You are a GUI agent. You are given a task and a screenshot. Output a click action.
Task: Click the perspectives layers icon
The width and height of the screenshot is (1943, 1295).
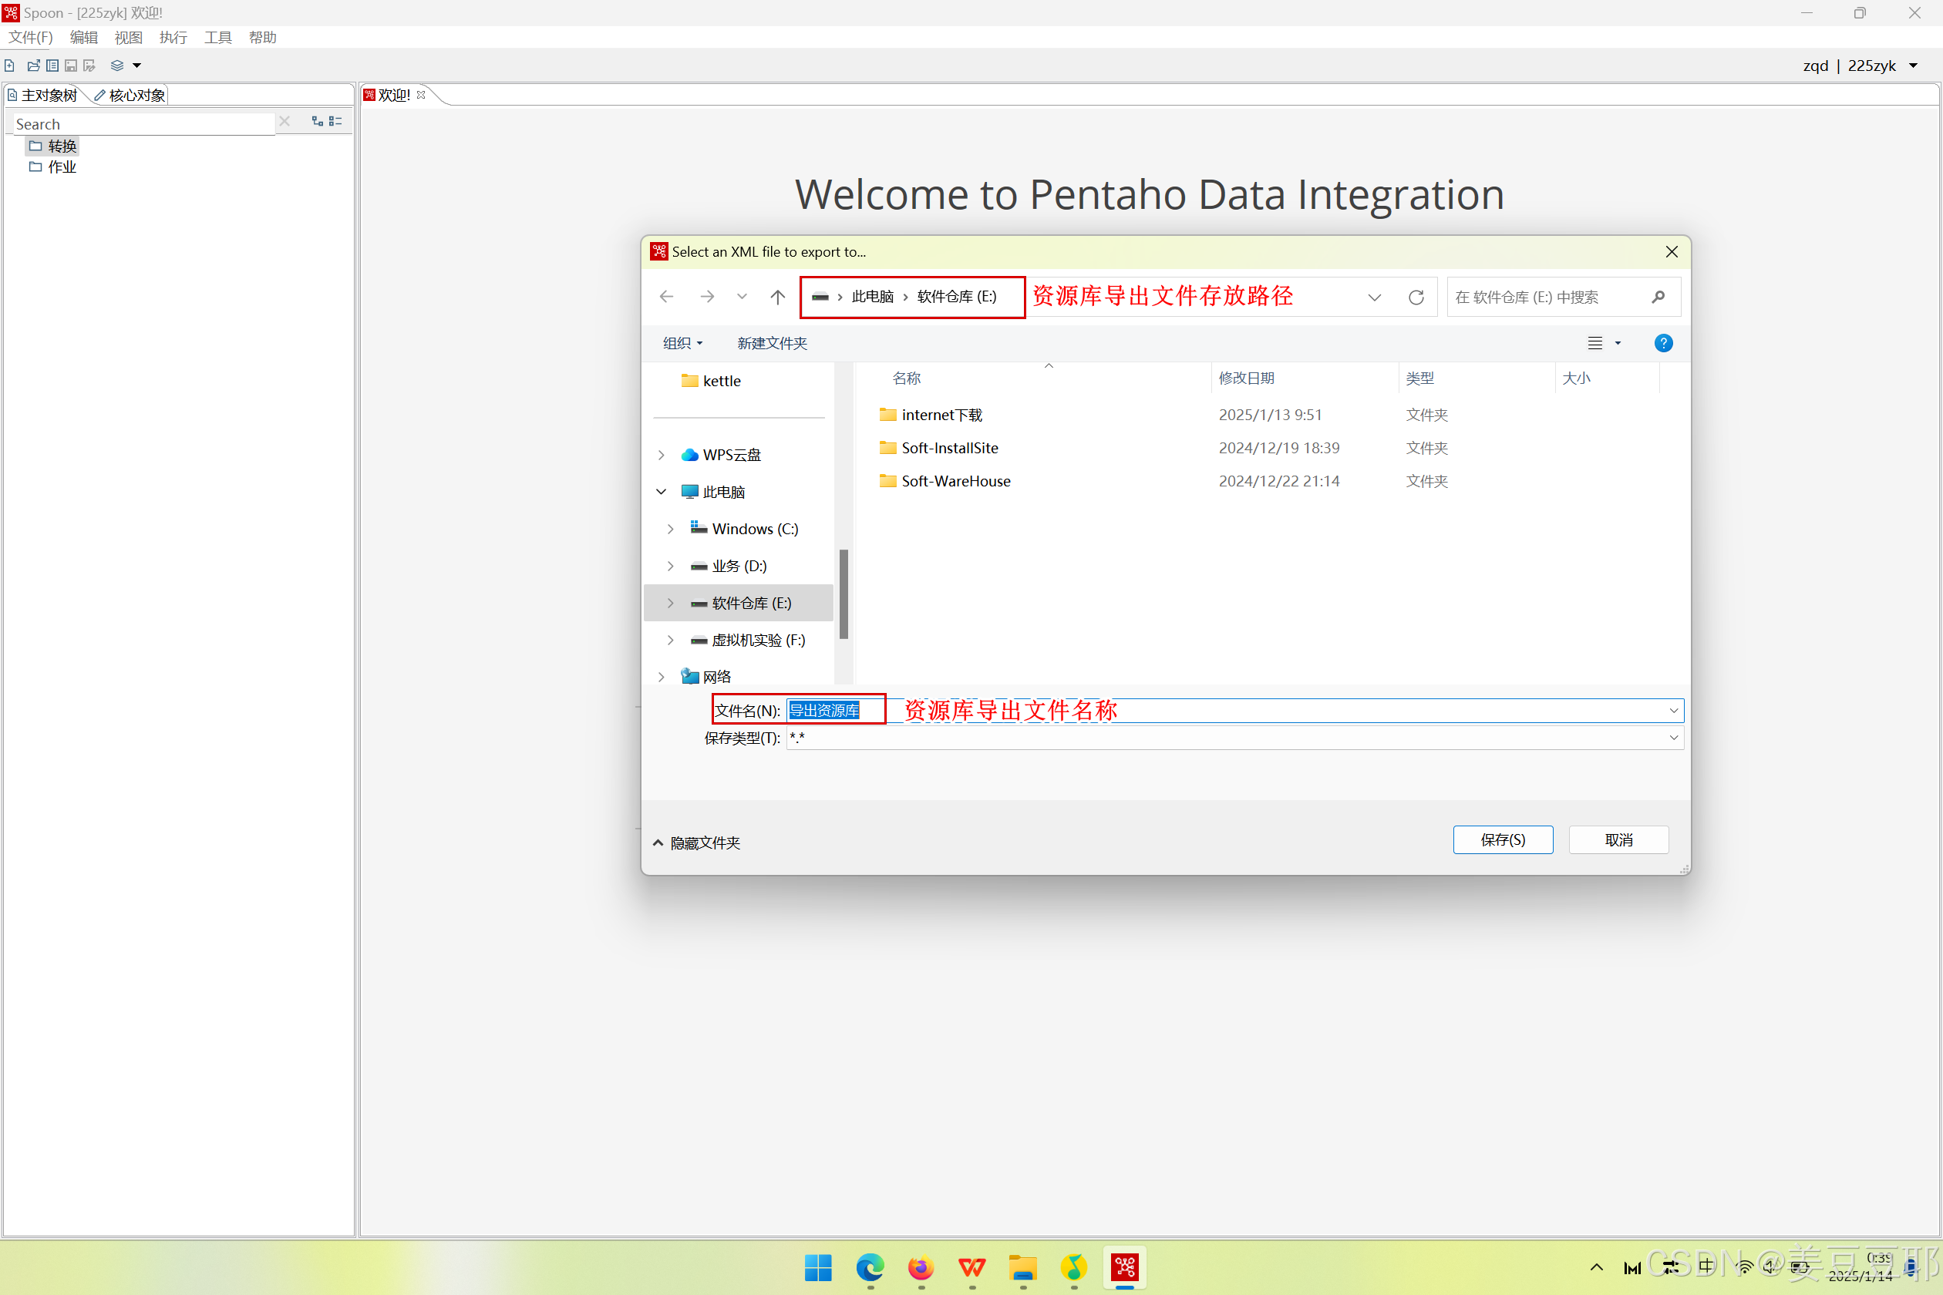[117, 66]
